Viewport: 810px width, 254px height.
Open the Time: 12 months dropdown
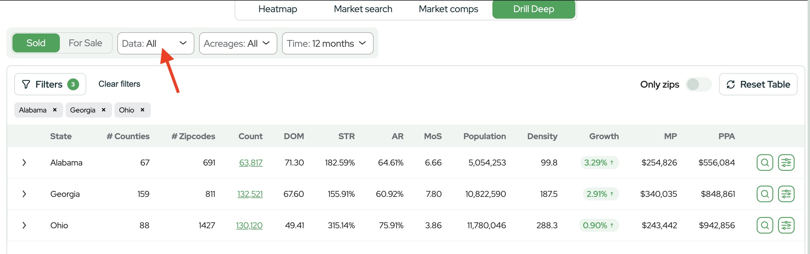coord(327,44)
